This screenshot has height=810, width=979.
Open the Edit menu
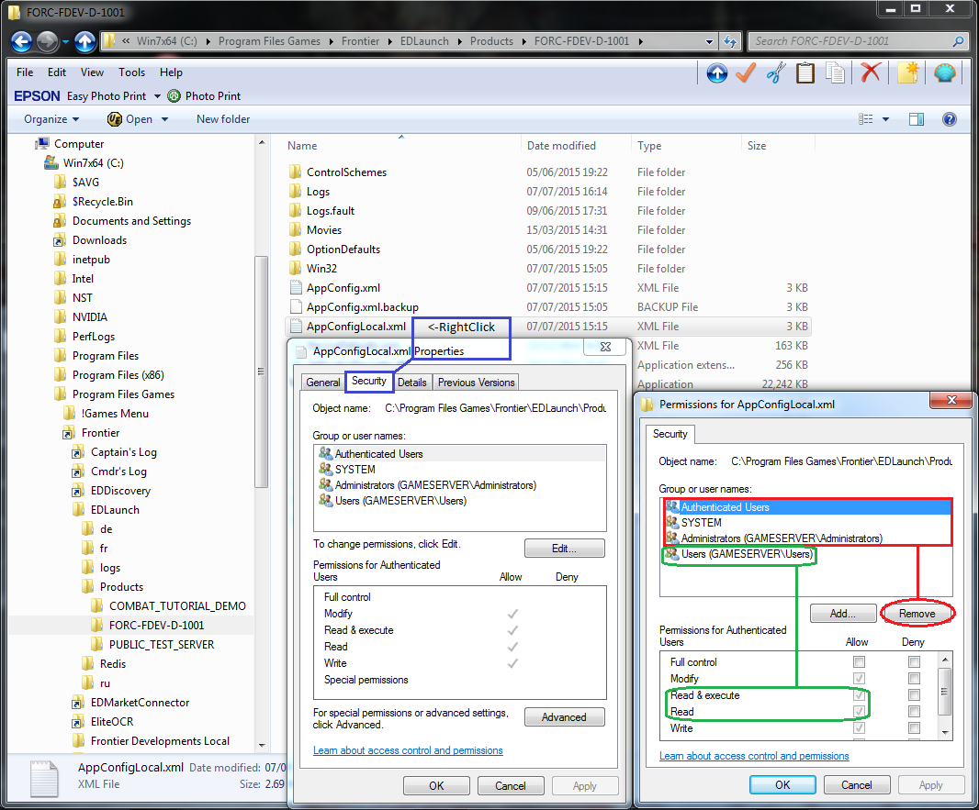pyautogui.click(x=57, y=72)
